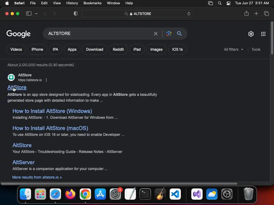
Task: Open the main AltStore result link
Action: [17, 87]
